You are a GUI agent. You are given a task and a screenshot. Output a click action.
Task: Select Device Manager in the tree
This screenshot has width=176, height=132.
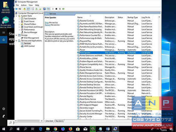click(31, 33)
